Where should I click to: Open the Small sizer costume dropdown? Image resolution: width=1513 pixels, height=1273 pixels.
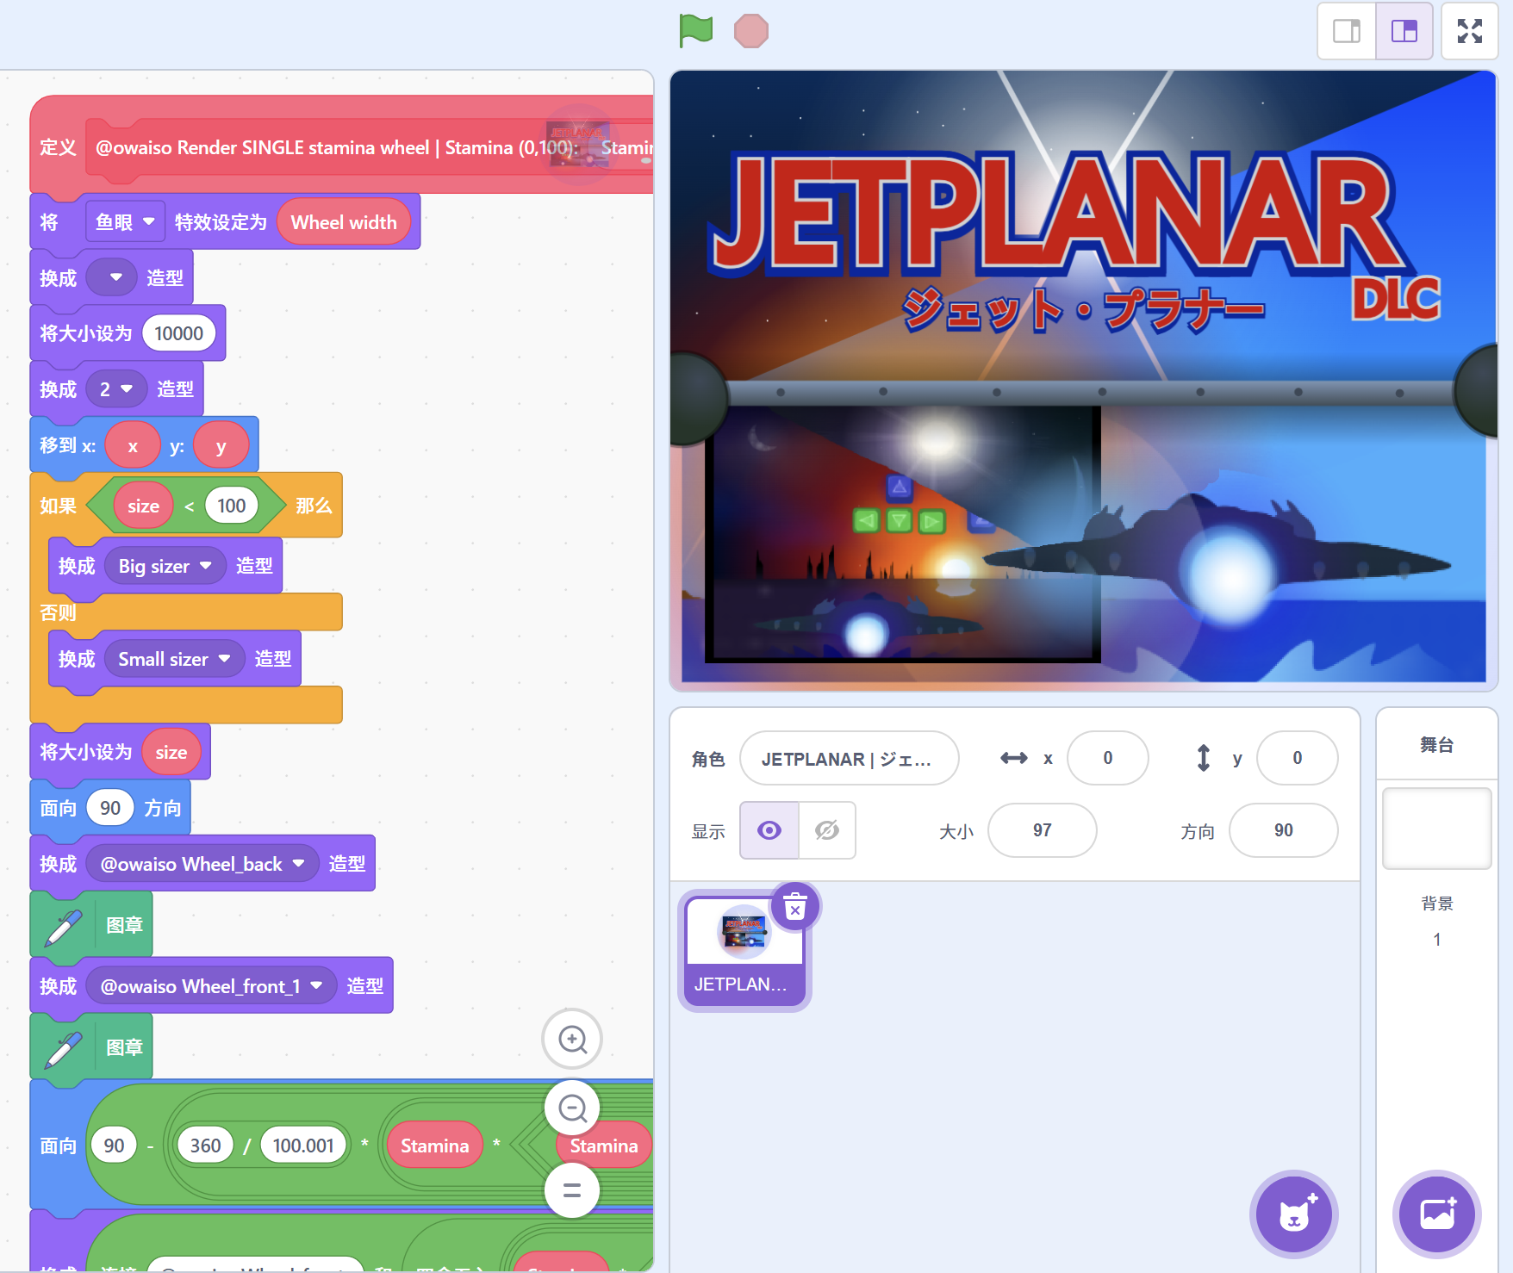[x=175, y=659]
